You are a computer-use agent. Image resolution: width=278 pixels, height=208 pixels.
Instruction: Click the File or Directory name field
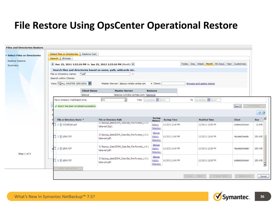pos(105,74)
